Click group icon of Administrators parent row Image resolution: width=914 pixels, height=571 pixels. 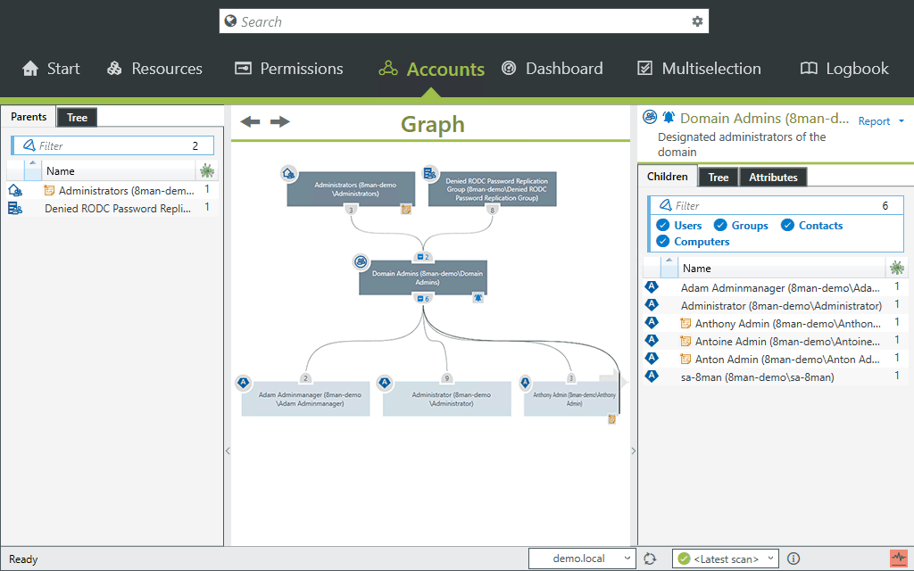[15, 190]
